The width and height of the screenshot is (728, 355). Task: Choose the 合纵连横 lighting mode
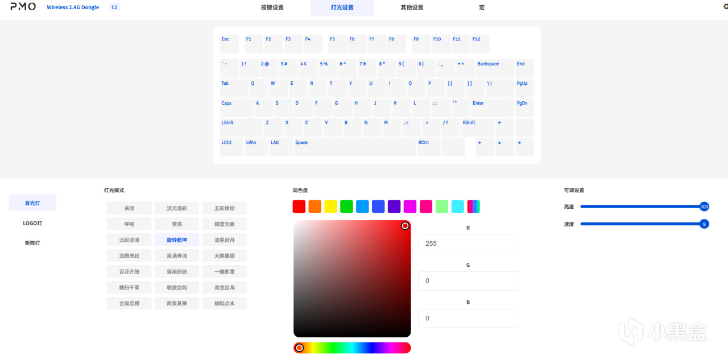click(x=129, y=304)
